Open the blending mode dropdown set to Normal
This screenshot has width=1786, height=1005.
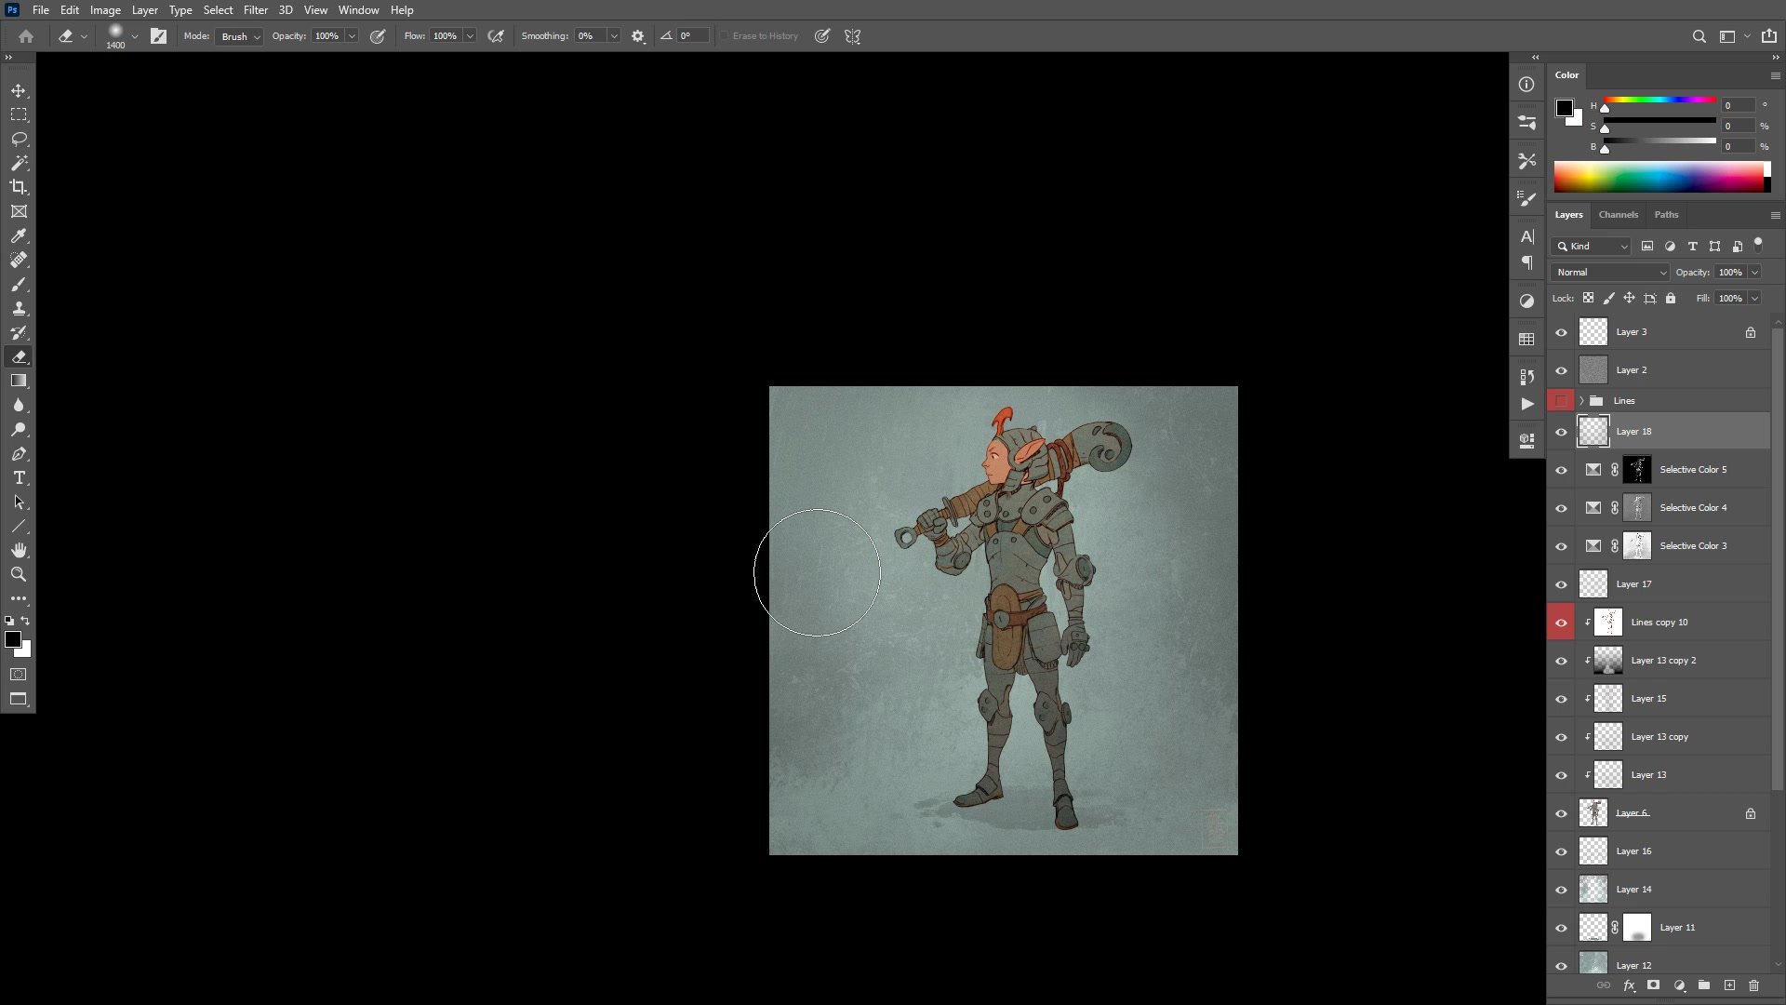1609,272
